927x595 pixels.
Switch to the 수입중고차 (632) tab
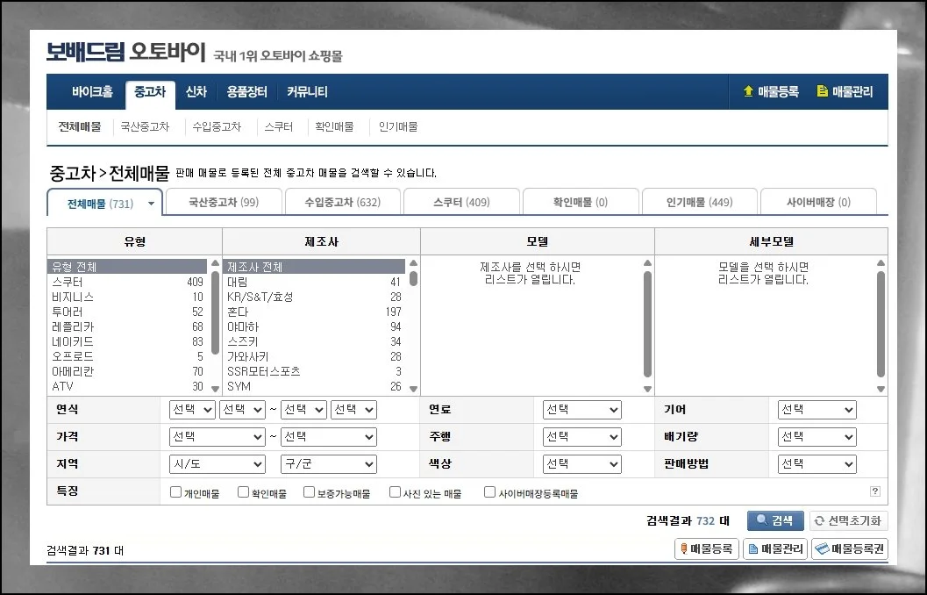point(342,201)
